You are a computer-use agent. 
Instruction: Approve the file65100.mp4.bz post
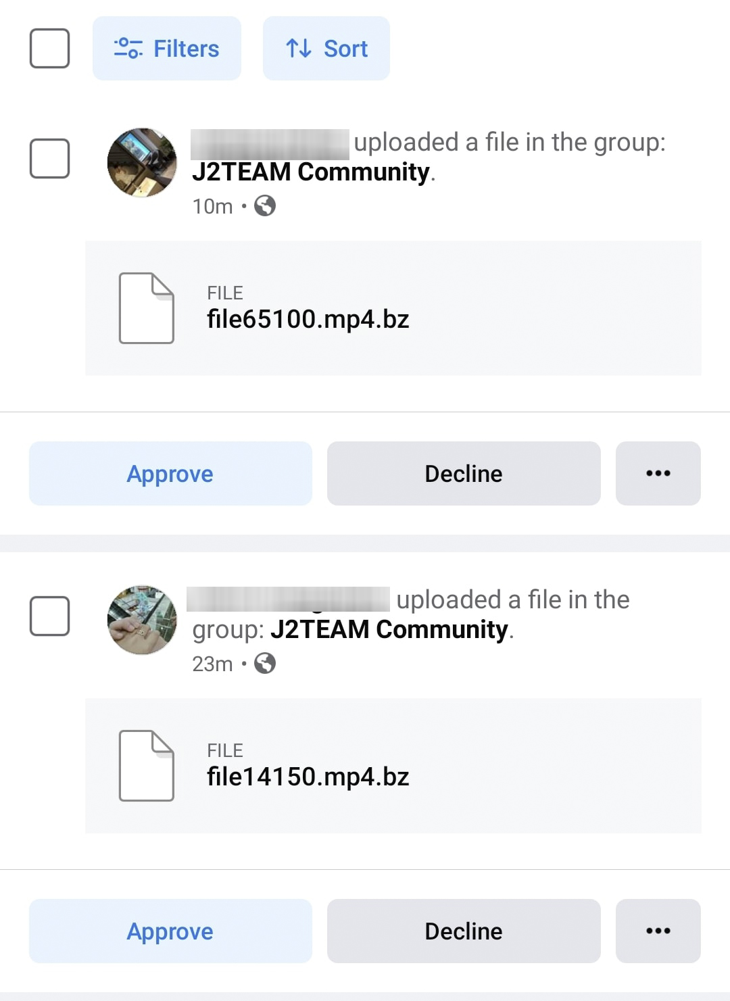point(170,473)
